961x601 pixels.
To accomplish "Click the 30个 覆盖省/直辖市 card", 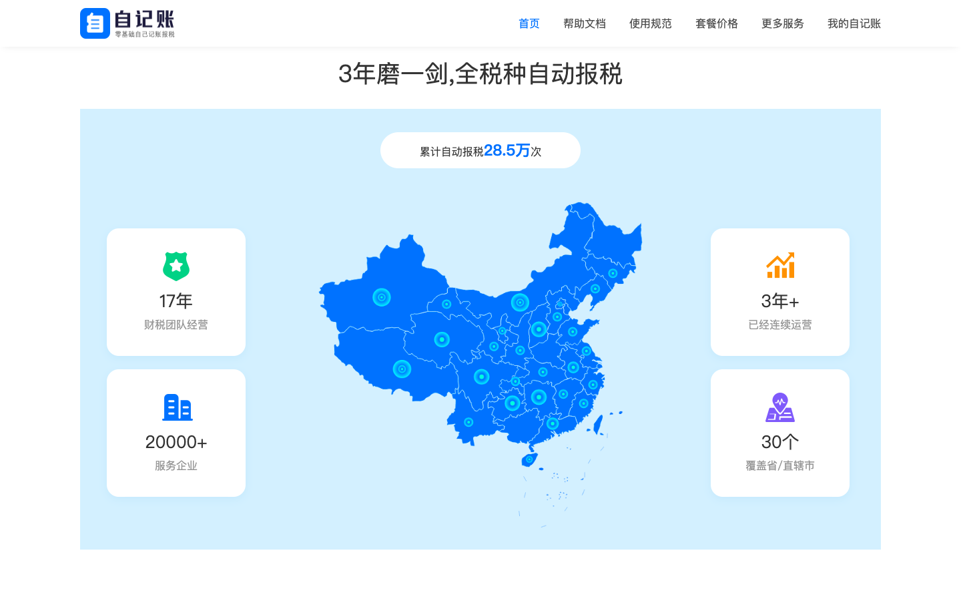I will tap(779, 433).
